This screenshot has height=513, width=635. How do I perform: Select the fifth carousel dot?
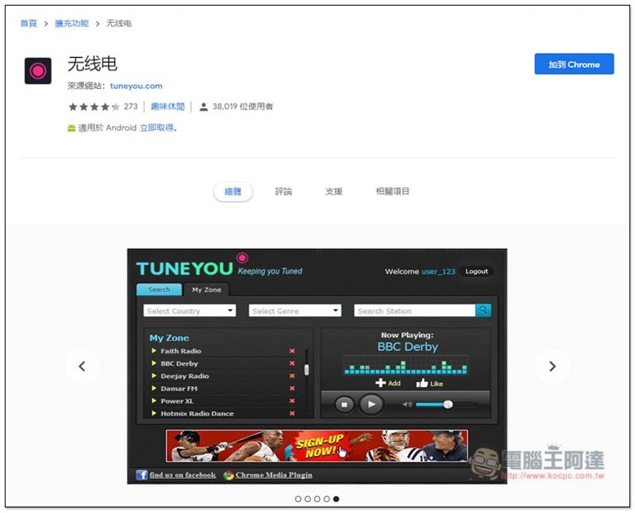[336, 499]
